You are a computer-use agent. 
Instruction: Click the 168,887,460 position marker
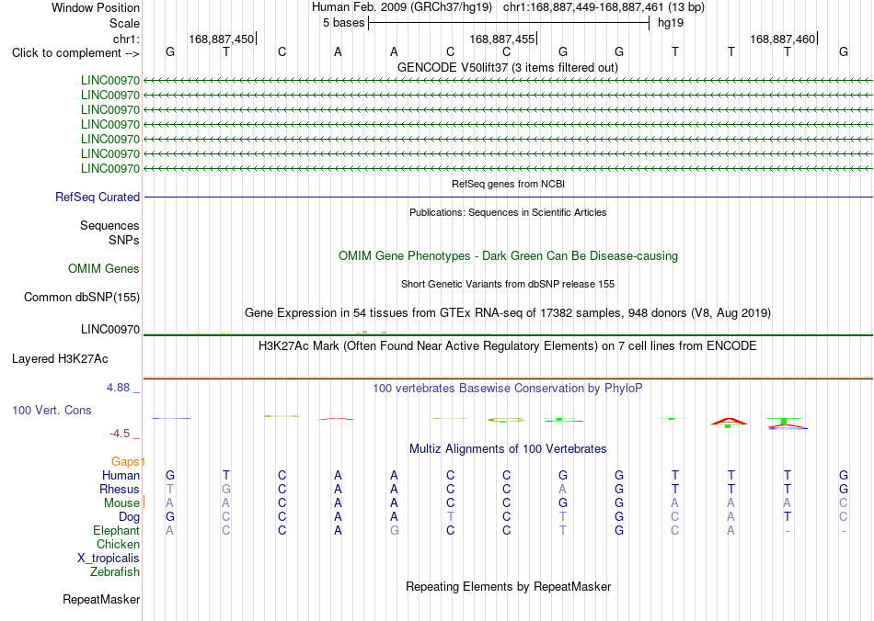pyautogui.click(x=783, y=39)
